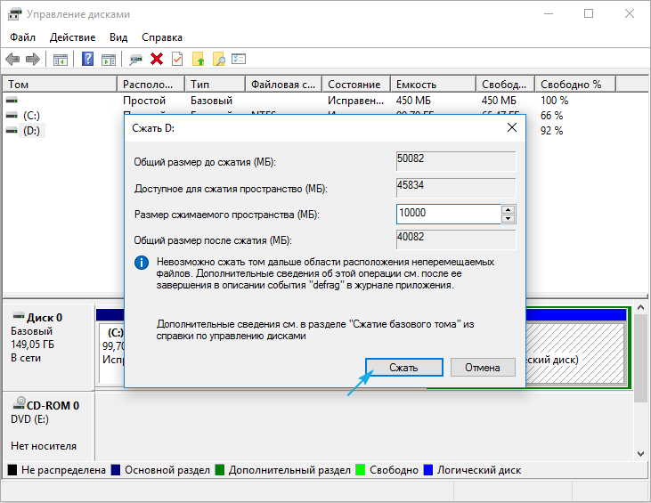Click the Forward arrow in toolbar
This screenshot has width=651, height=503.
(x=33, y=60)
